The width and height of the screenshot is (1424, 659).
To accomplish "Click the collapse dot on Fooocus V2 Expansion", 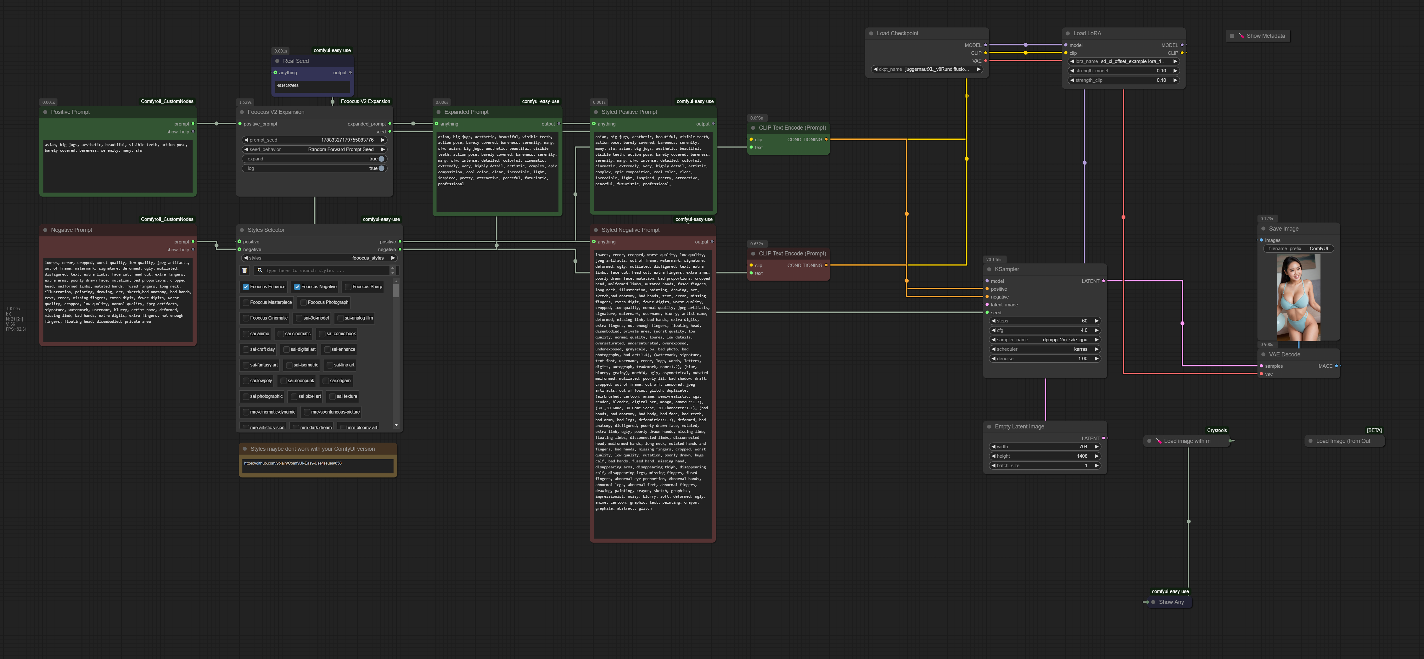I will (242, 112).
